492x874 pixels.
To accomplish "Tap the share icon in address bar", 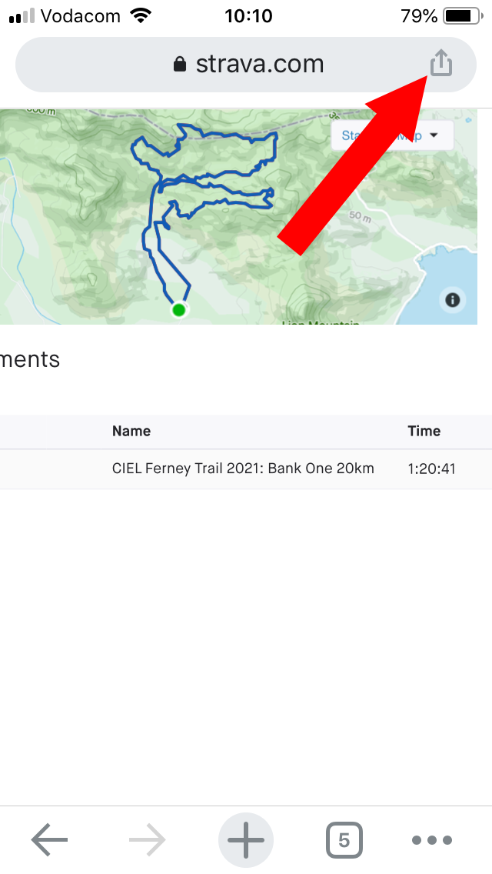I will 440,62.
